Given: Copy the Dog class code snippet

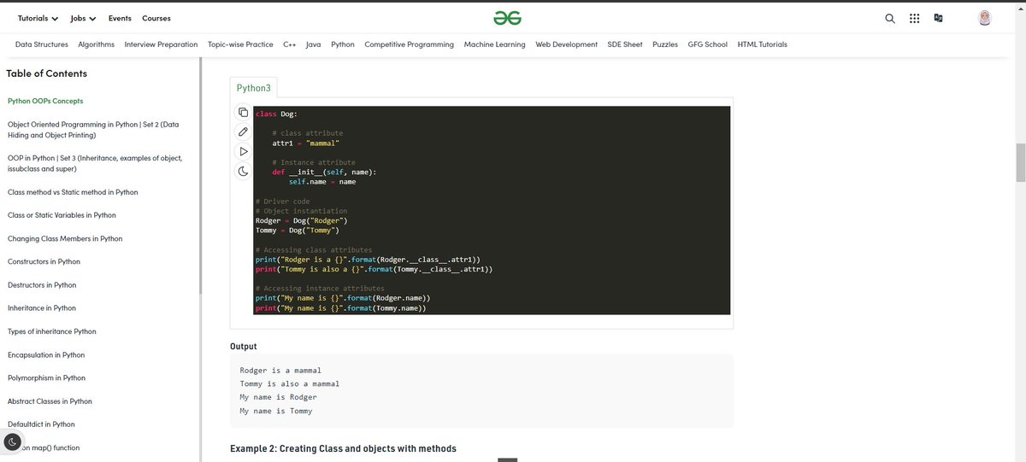Looking at the screenshot, I should point(243,113).
